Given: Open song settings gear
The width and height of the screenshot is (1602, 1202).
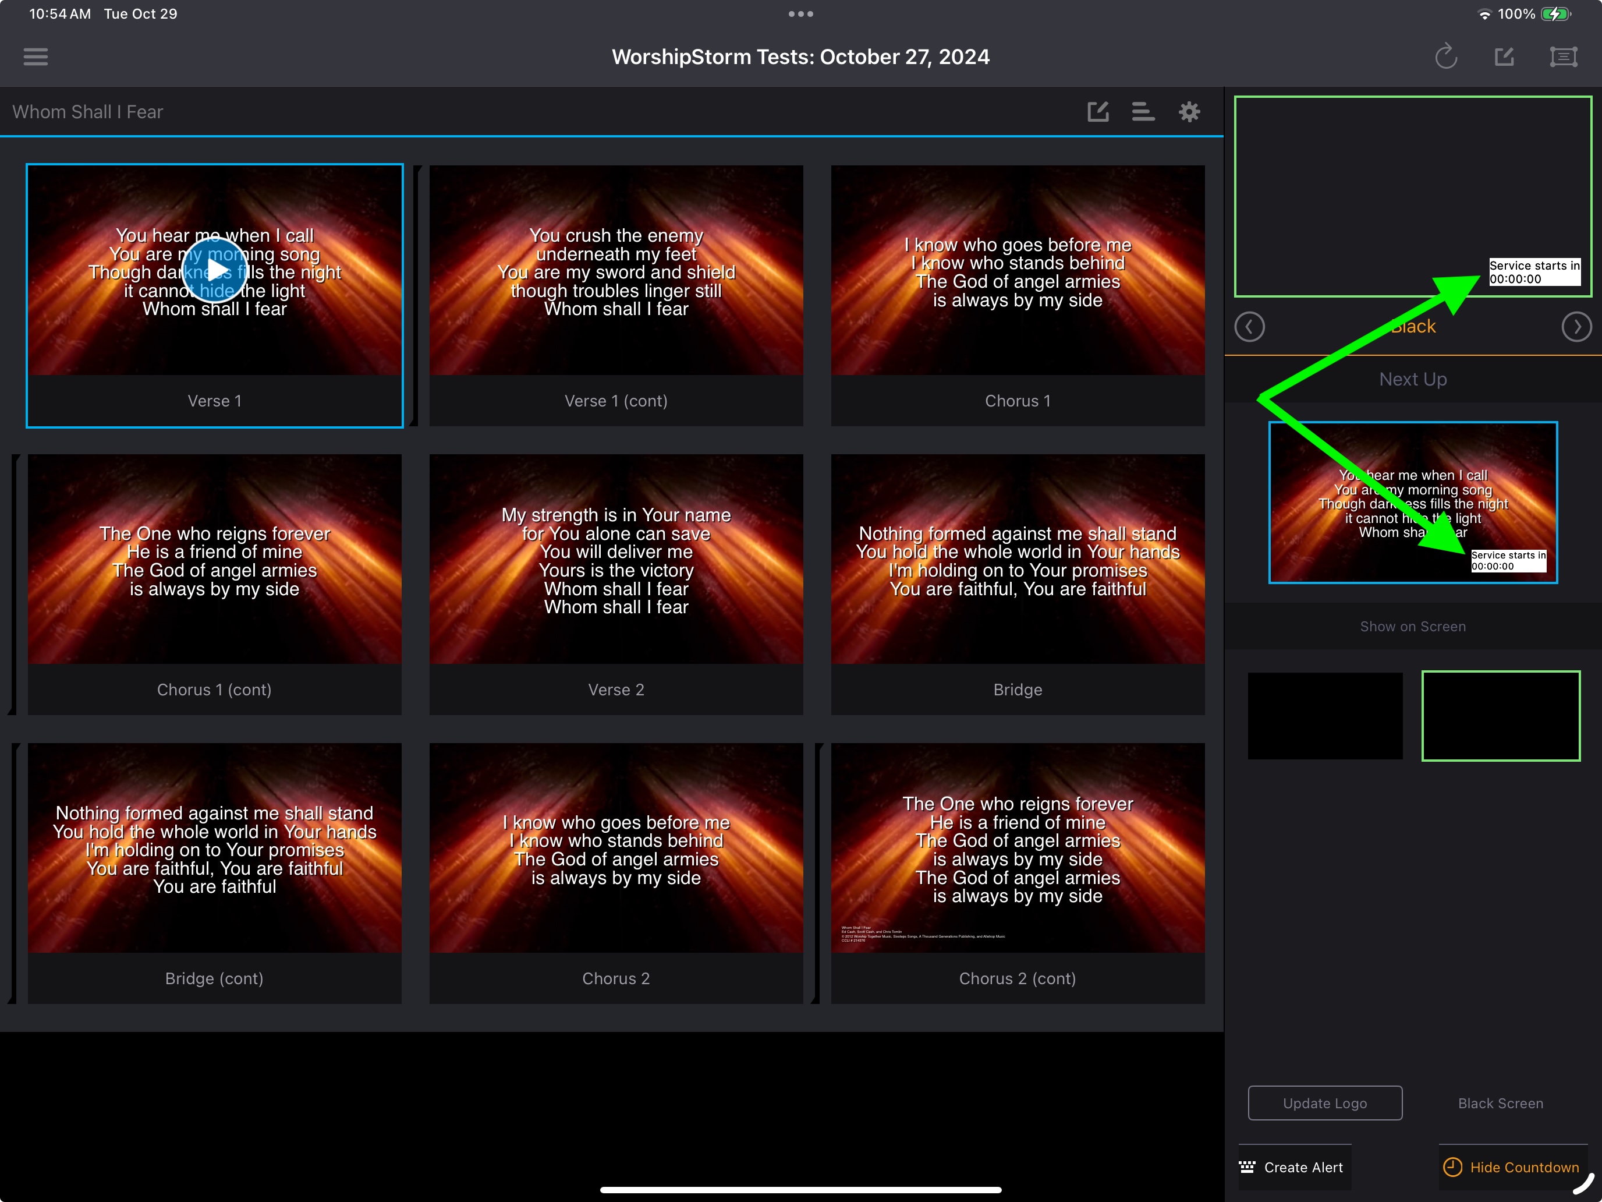Looking at the screenshot, I should [1189, 112].
